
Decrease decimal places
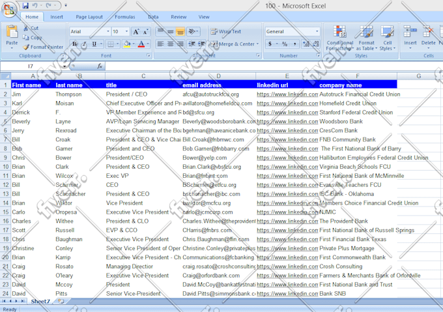click(x=316, y=44)
